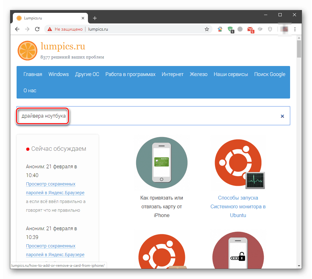
Task: Open the Наши сервисы menu item
Action: (x=231, y=74)
